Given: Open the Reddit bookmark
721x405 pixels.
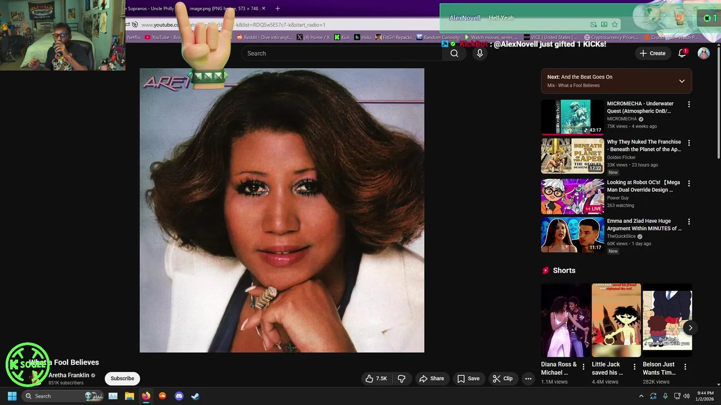Looking at the screenshot, I should 264,37.
